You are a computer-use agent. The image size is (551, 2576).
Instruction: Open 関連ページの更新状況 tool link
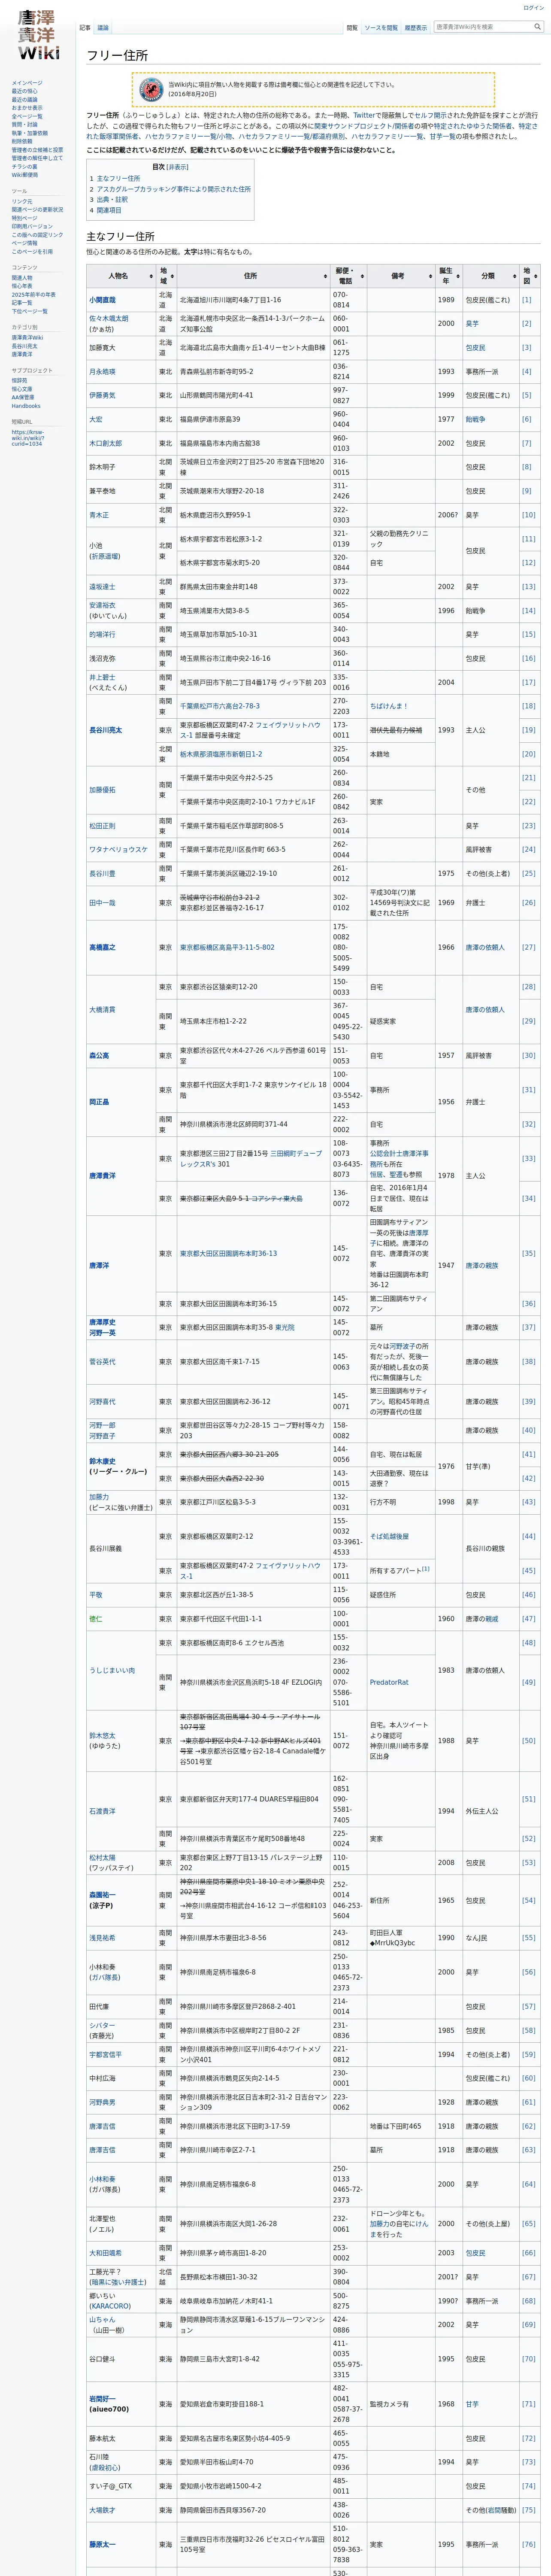(x=37, y=210)
